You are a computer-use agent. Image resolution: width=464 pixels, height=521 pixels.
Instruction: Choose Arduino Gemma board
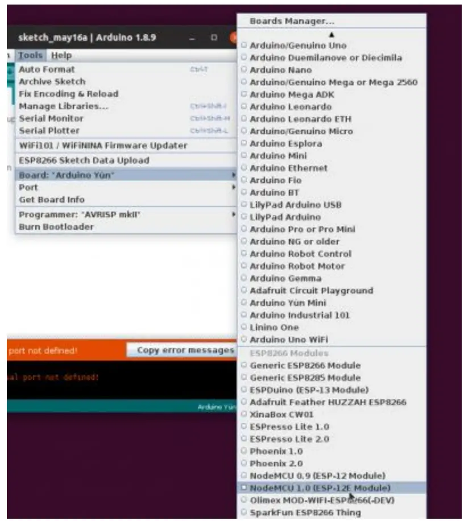coord(332,279)
